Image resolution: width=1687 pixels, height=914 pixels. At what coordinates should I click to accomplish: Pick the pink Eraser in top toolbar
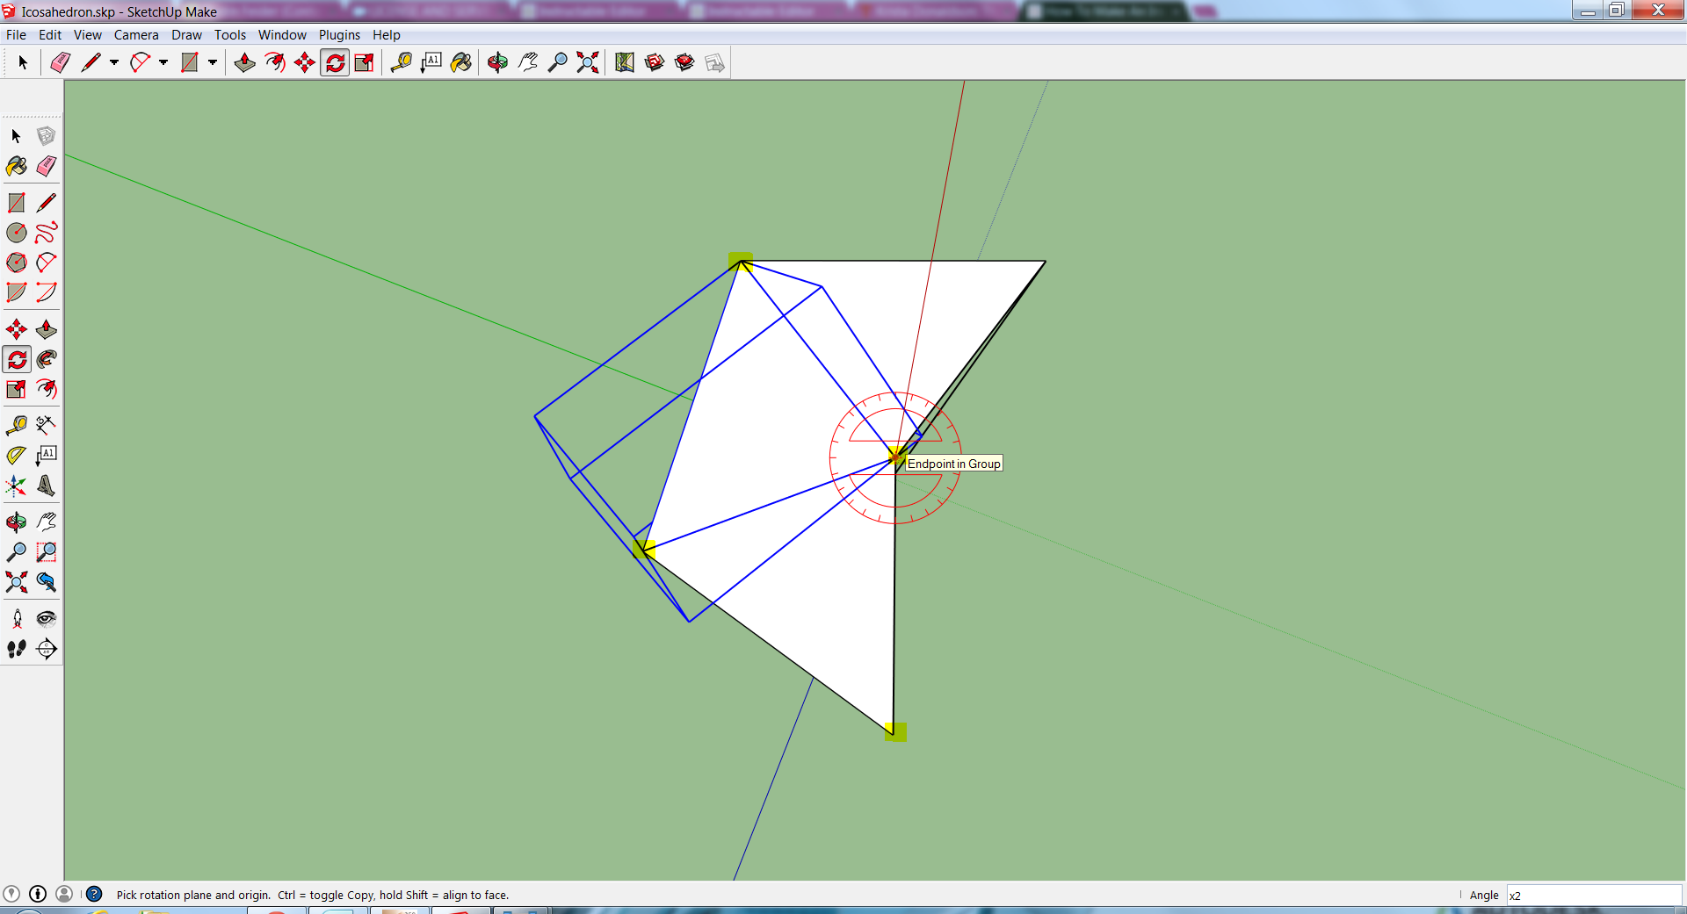[60, 62]
